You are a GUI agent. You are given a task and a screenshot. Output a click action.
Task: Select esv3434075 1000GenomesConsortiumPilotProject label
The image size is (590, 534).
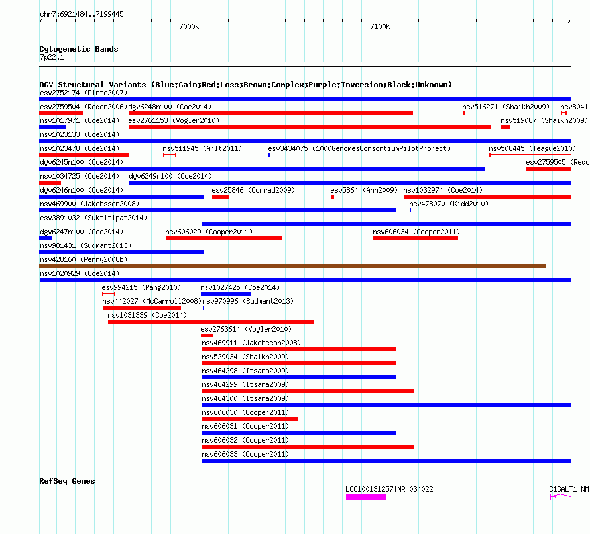(359, 148)
